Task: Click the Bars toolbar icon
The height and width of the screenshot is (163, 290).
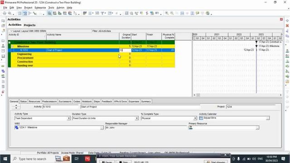Action: point(85,13)
